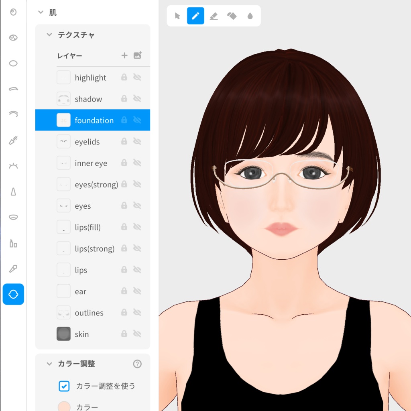Select the highlight layer
This screenshot has width=411, height=411.
point(90,77)
